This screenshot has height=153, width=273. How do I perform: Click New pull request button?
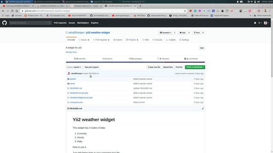click(92, 67)
